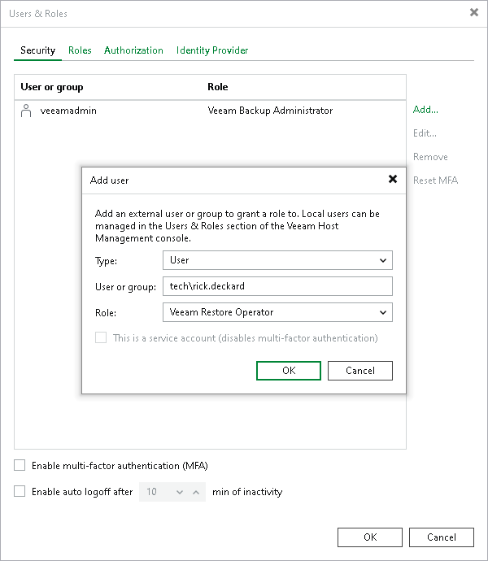488x561 pixels.
Task: Switch to Identity Provider tab
Action: pyautogui.click(x=212, y=50)
